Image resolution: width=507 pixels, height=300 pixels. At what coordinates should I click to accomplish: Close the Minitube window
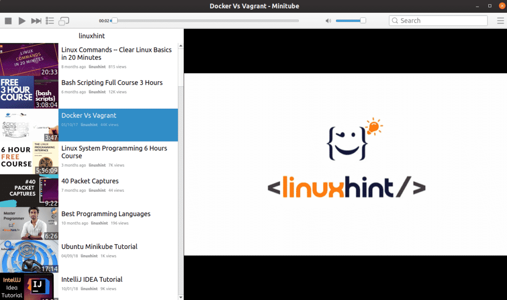click(502, 6)
